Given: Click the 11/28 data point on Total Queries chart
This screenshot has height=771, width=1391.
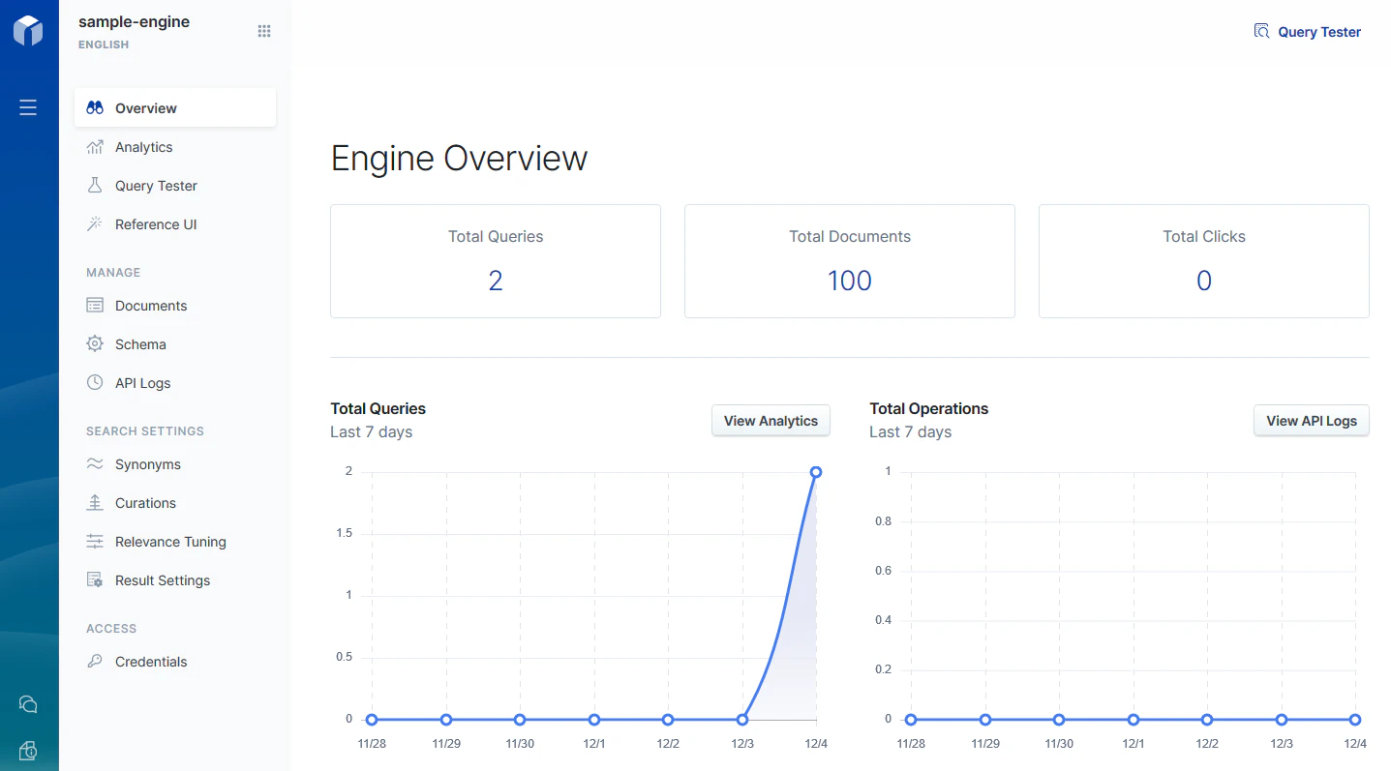Looking at the screenshot, I should point(372,720).
